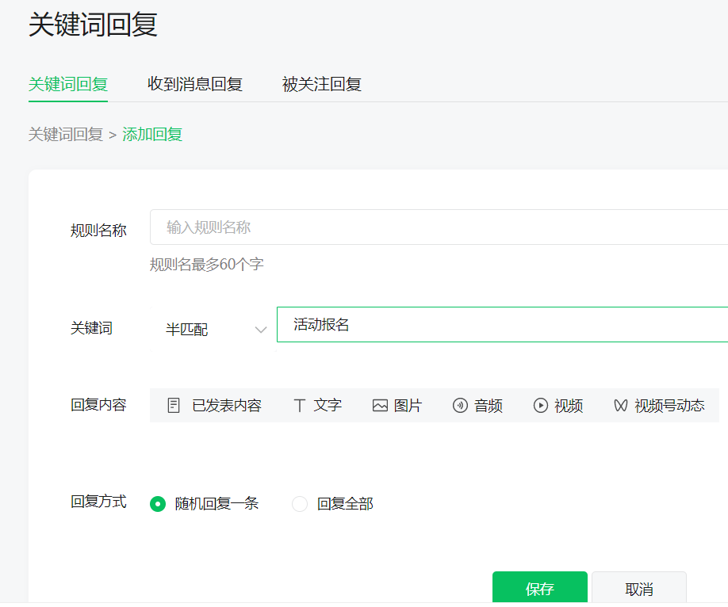Screen dimensions: 728x607
Task: Select the 音频 audio reply icon
Action: click(x=478, y=405)
